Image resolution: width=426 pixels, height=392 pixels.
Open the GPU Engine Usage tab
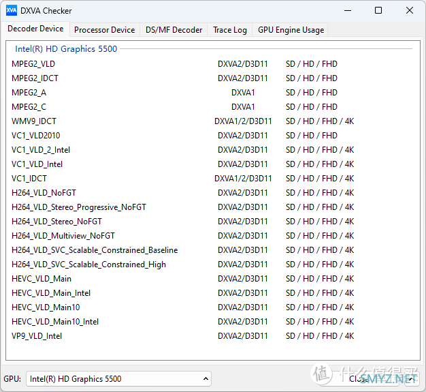coord(291,30)
